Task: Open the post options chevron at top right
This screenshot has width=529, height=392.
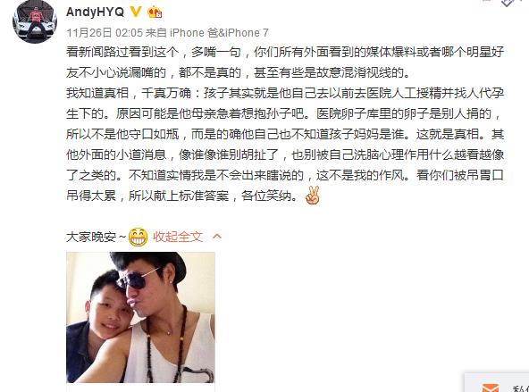Action: click(508, 3)
